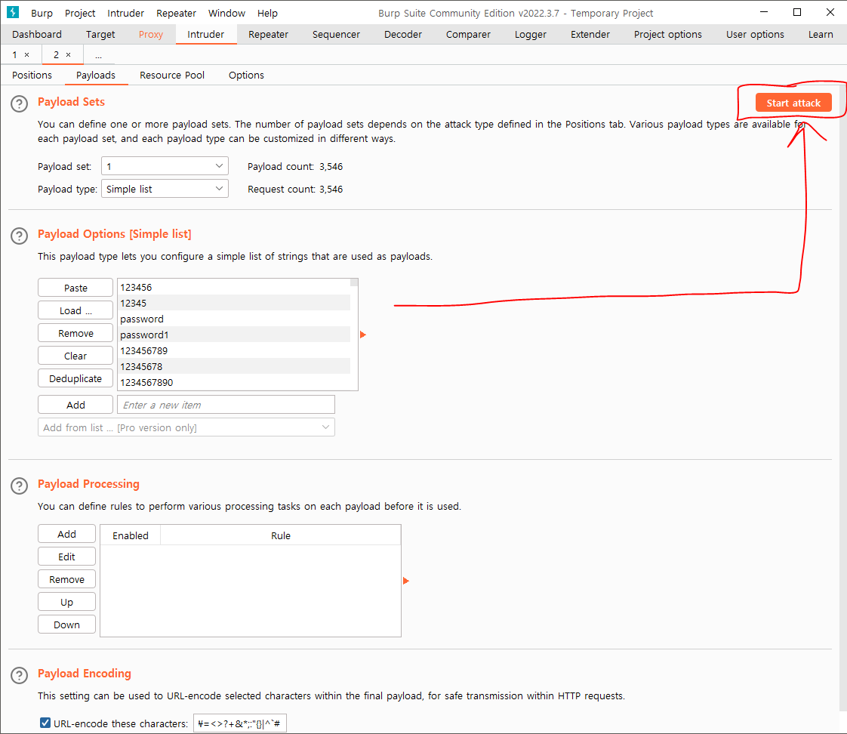Click the Start attack button
The height and width of the screenshot is (734, 847).
tap(793, 103)
